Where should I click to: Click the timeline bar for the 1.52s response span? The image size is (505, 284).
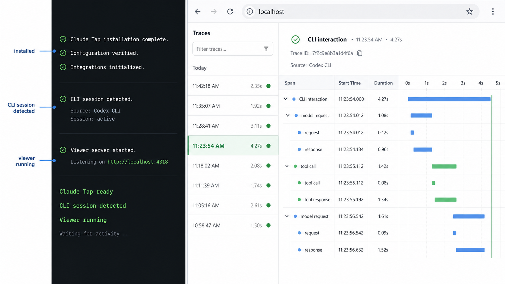pyautogui.click(x=470, y=250)
